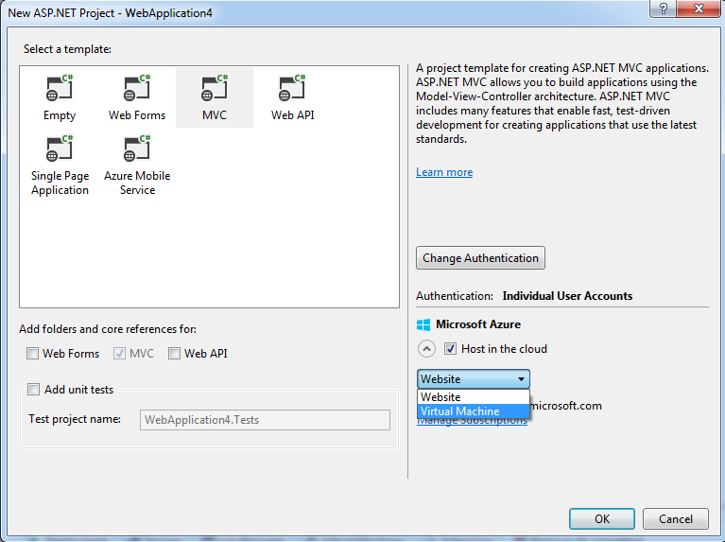
Task: Click the help question mark button
Action: (663, 9)
